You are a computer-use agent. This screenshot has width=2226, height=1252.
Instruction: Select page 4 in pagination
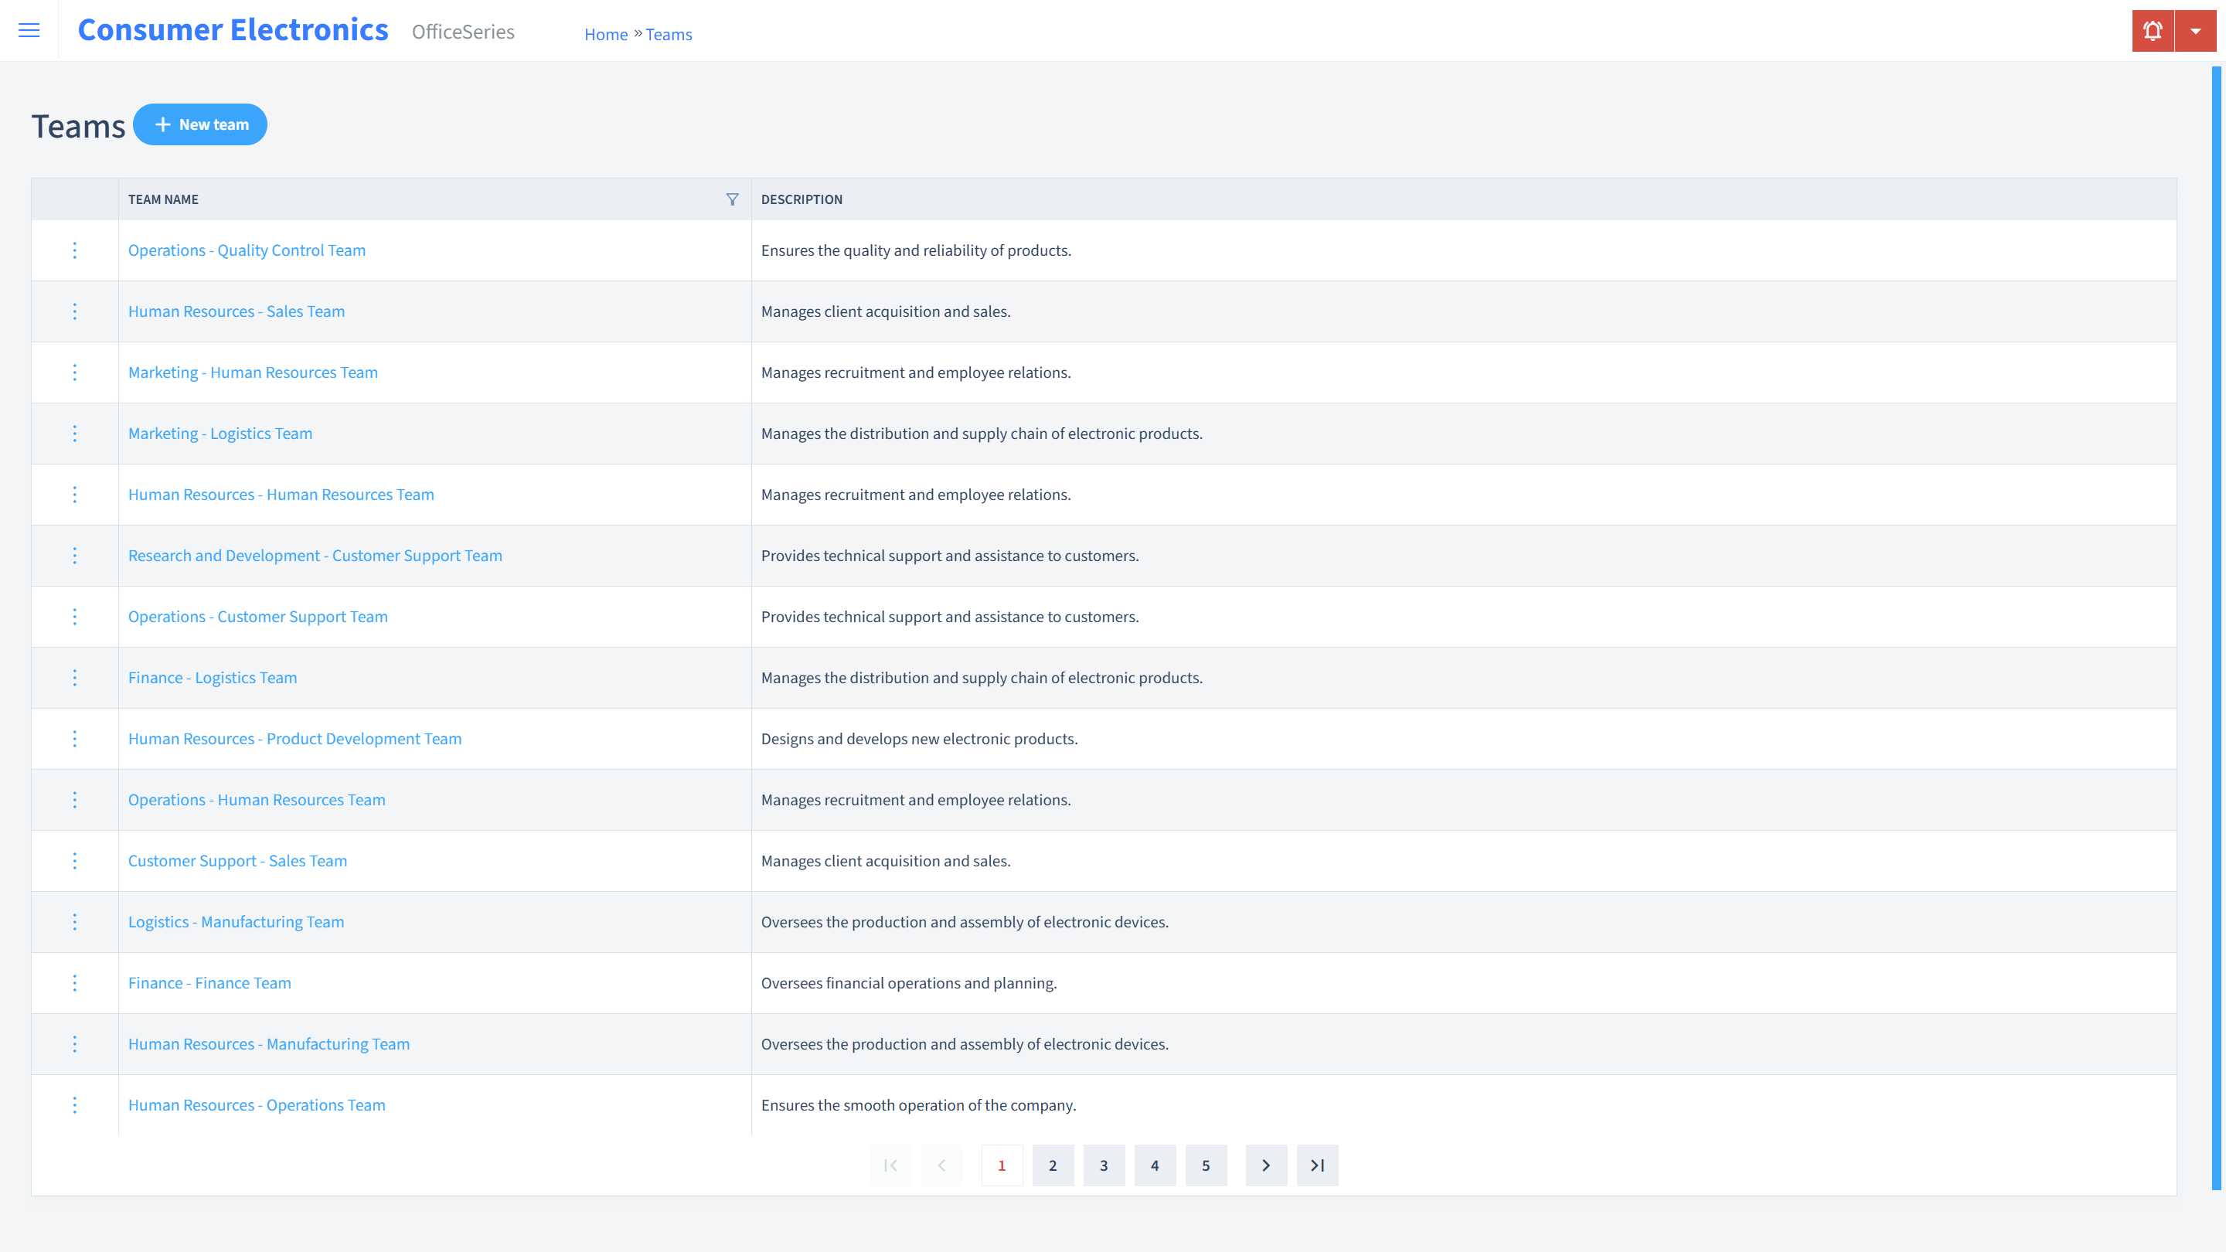1154,1165
